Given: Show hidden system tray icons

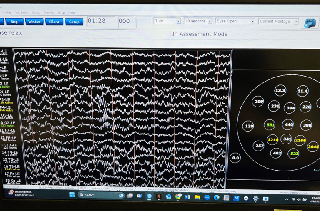Looking at the screenshot, I should pyautogui.click(x=287, y=199).
